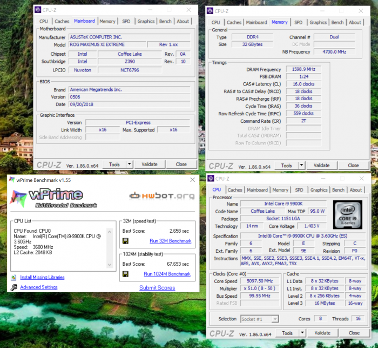
Task: Click Validate button in Mainboard window
Action: (x=150, y=165)
